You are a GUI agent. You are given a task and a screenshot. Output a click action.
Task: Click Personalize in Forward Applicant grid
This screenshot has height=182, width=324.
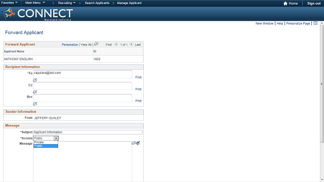click(x=70, y=44)
